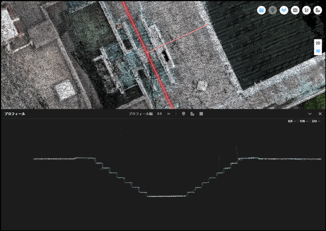This screenshot has width=326, height=231.
Task: Collapse the profile panel using the chevron
Action: [x=310, y=114]
